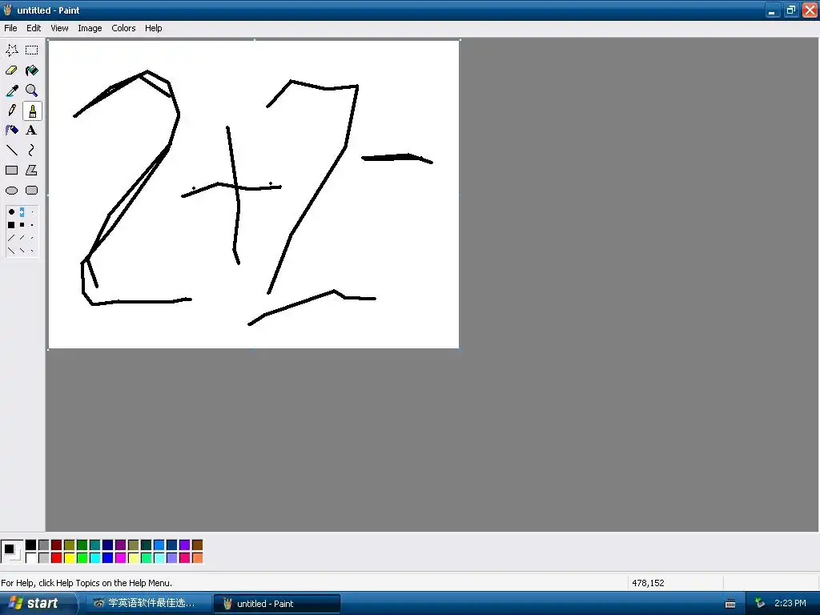Pick the bright red color swatch
This screenshot has height=615, width=820.
(57, 558)
